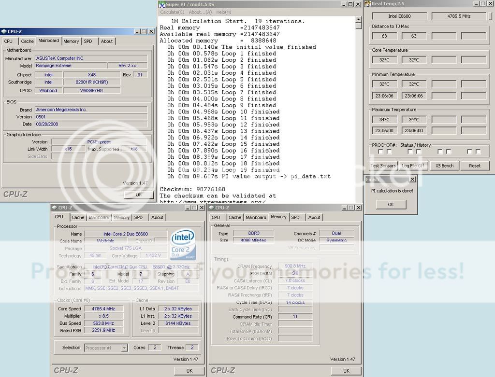This screenshot has height=377, width=495.
Task: Click OK in the processor CPU-Z window
Action: point(189,371)
